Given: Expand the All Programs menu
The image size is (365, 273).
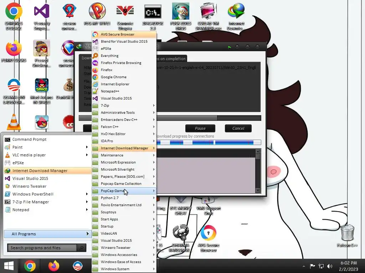Looking at the screenshot, I should click(47, 234).
